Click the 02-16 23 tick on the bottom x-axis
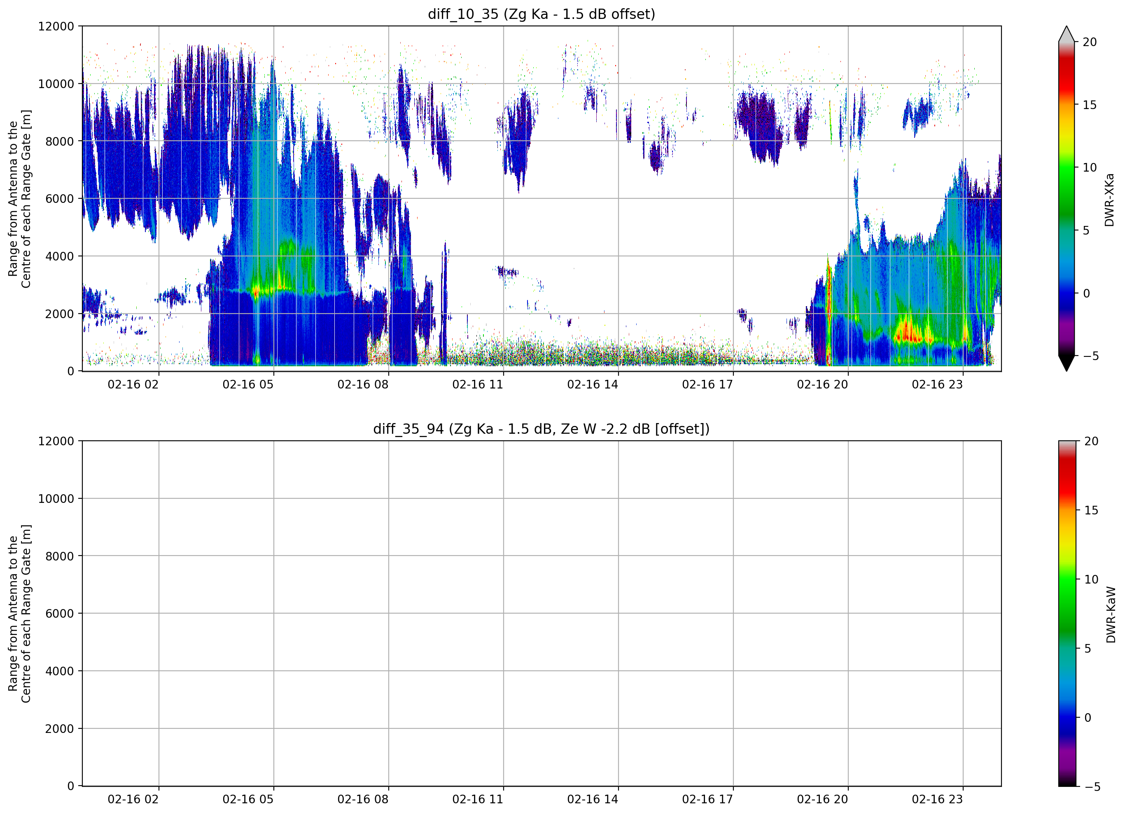1125x814 pixels. 937,800
